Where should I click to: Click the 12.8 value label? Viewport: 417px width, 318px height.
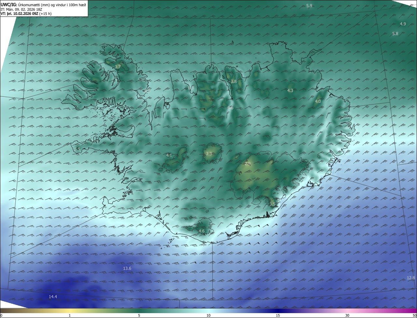tap(411, 278)
